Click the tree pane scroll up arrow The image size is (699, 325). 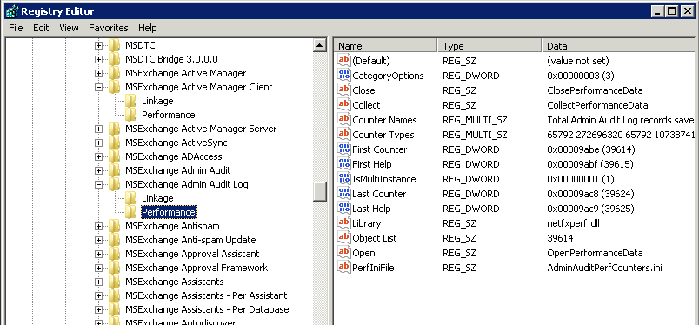(x=320, y=45)
